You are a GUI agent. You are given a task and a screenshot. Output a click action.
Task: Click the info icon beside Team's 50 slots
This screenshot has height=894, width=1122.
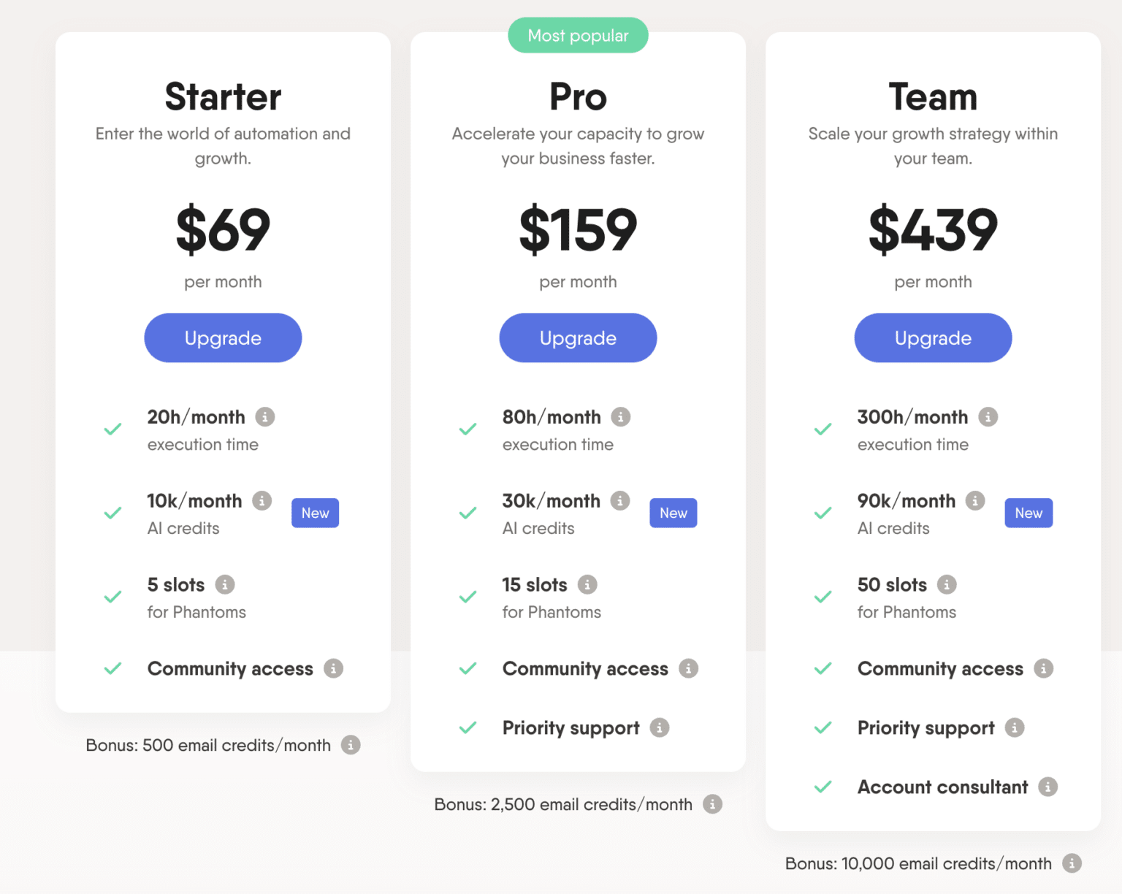947,584
